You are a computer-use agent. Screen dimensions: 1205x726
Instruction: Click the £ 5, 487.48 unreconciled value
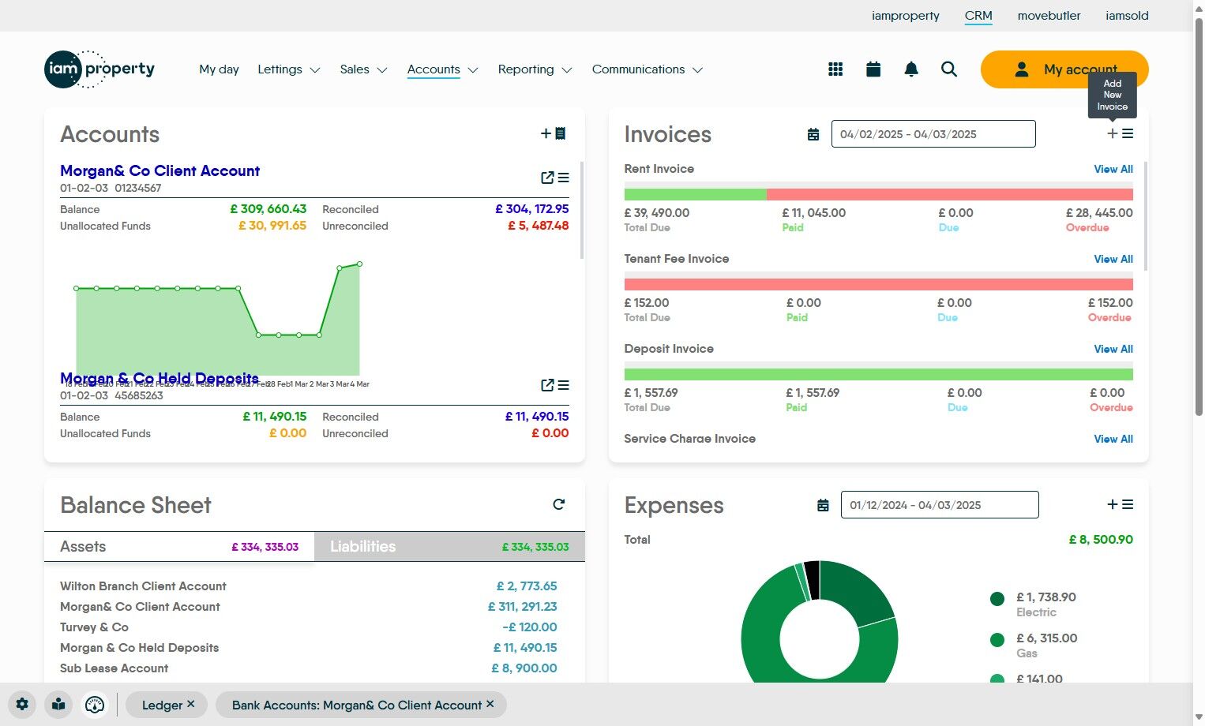(x=539, y=226)
